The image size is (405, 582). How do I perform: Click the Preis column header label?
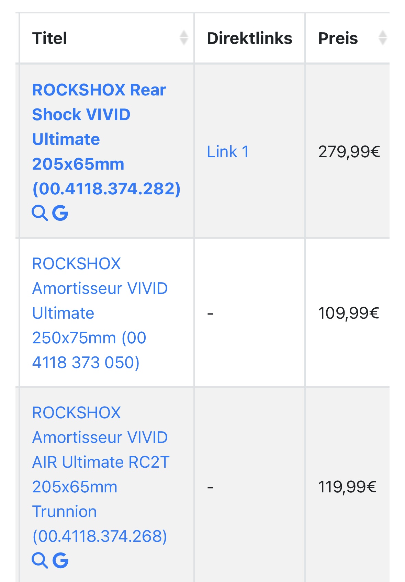[338, 38]
